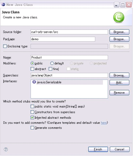Enable the Enclosing type checkbox
Screen dimensions: 133x156
[5, 46]
